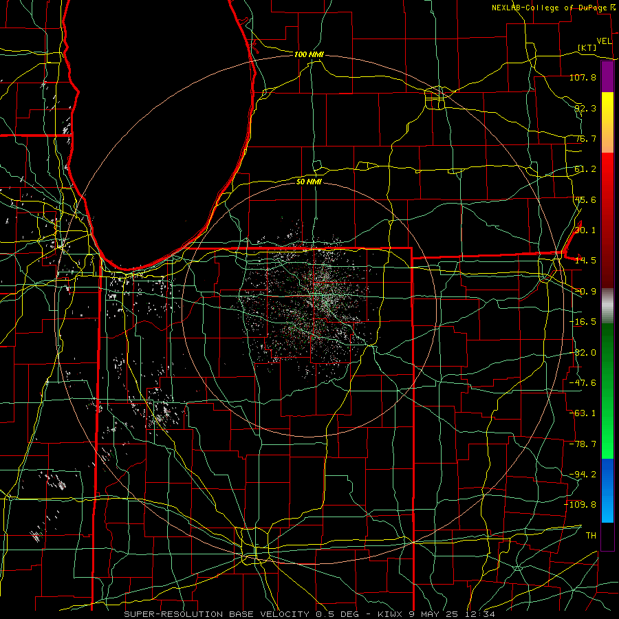This screenshot has height=619, width=619.
Task: Select the 92.3 scale value
Action: (x=585, y=108)
